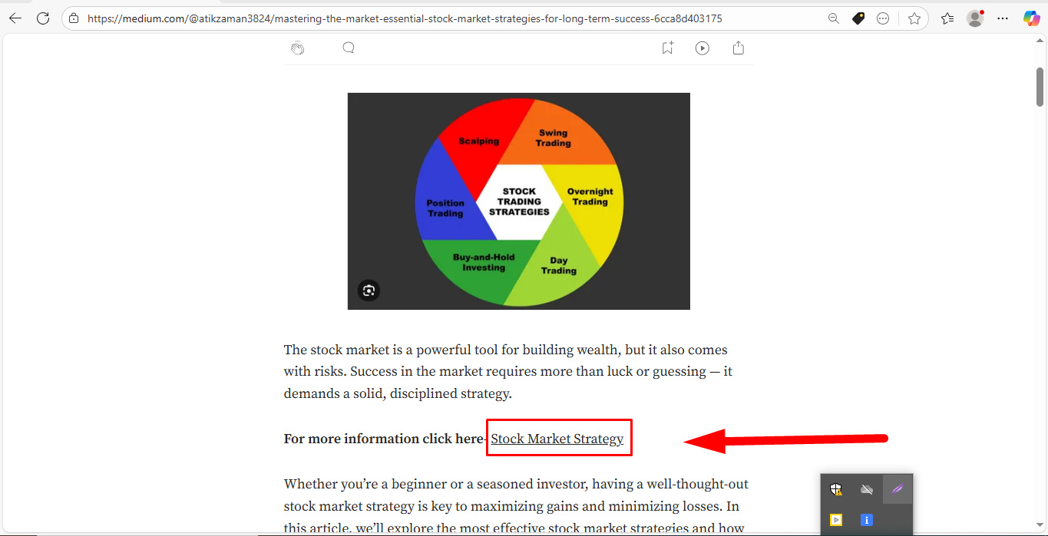
Task: Launch the Copilot sidebar
Action: pyautogui.click(x=1031, y=18)
